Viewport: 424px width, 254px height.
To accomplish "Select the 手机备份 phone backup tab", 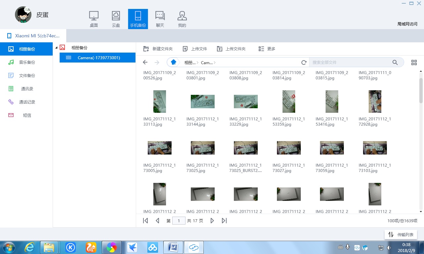I will point(138,19).
